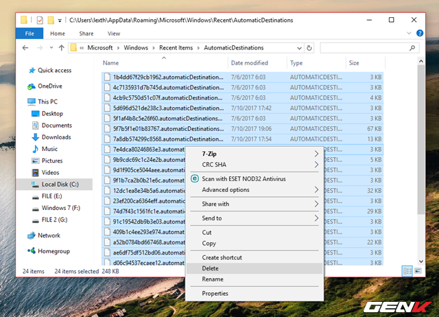Image resolution: width=439 pixels, height=317 pixels.
Task: Sort by the Type column header
Action: tap(296, 63)
